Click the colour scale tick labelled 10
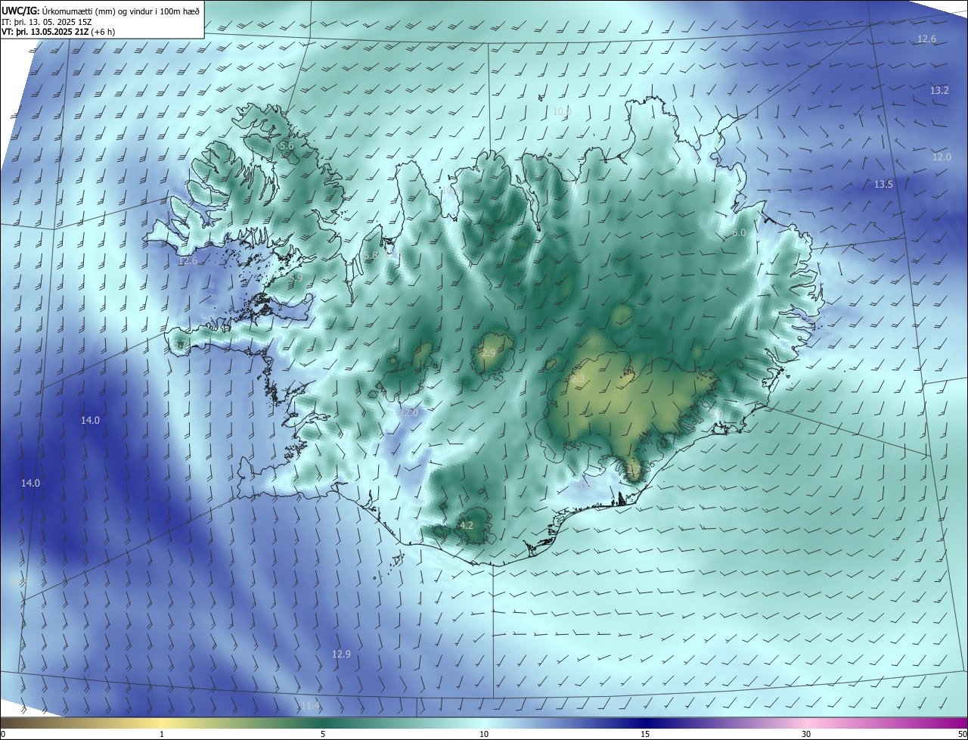This screenshot has width=968, height=740. [484, 735]
